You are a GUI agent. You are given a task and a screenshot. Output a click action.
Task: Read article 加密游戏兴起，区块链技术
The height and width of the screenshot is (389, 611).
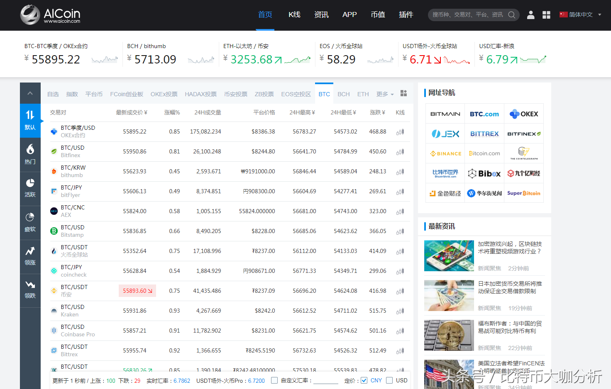[510, 248]
